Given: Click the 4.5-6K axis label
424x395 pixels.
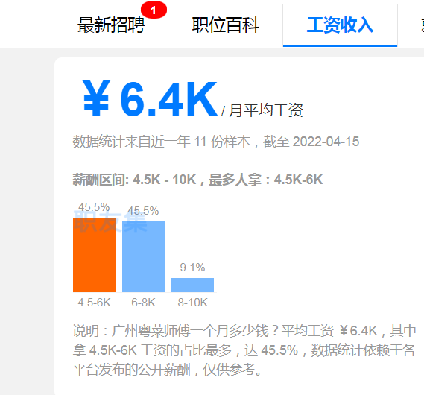Looking at the screenshot, I should click(94, 303).
